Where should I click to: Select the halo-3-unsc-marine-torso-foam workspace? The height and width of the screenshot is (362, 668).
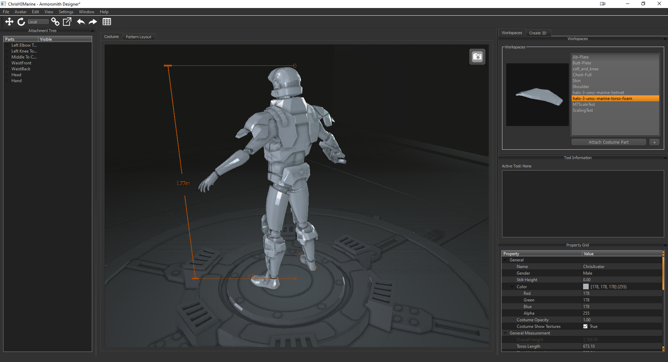615,99
